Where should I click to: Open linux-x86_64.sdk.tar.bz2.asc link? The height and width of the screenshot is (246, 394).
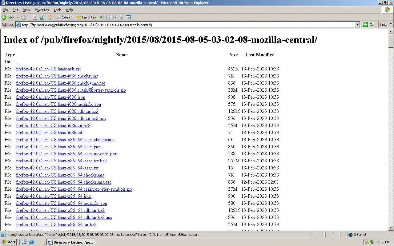pos(64,217)
